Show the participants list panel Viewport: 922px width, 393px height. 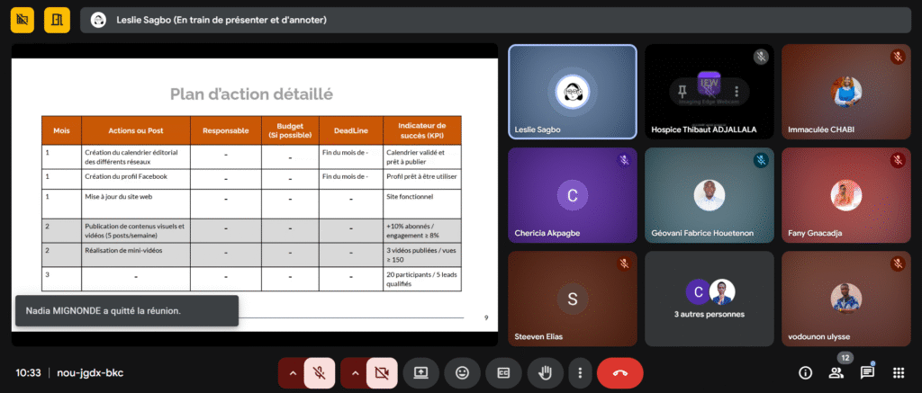[836, 372]
